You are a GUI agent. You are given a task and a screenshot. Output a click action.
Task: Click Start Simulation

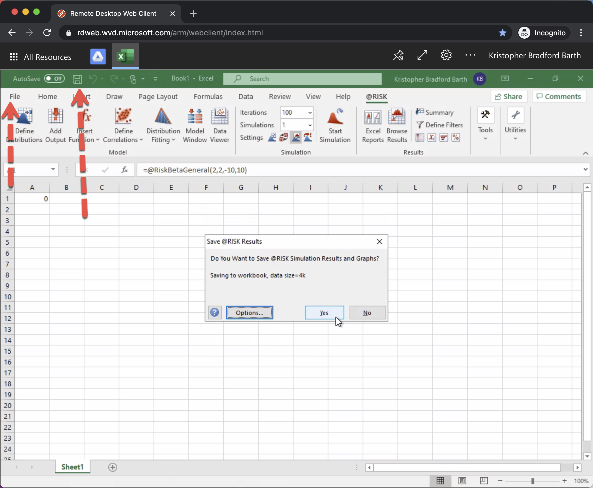click(x=335, y=125)
